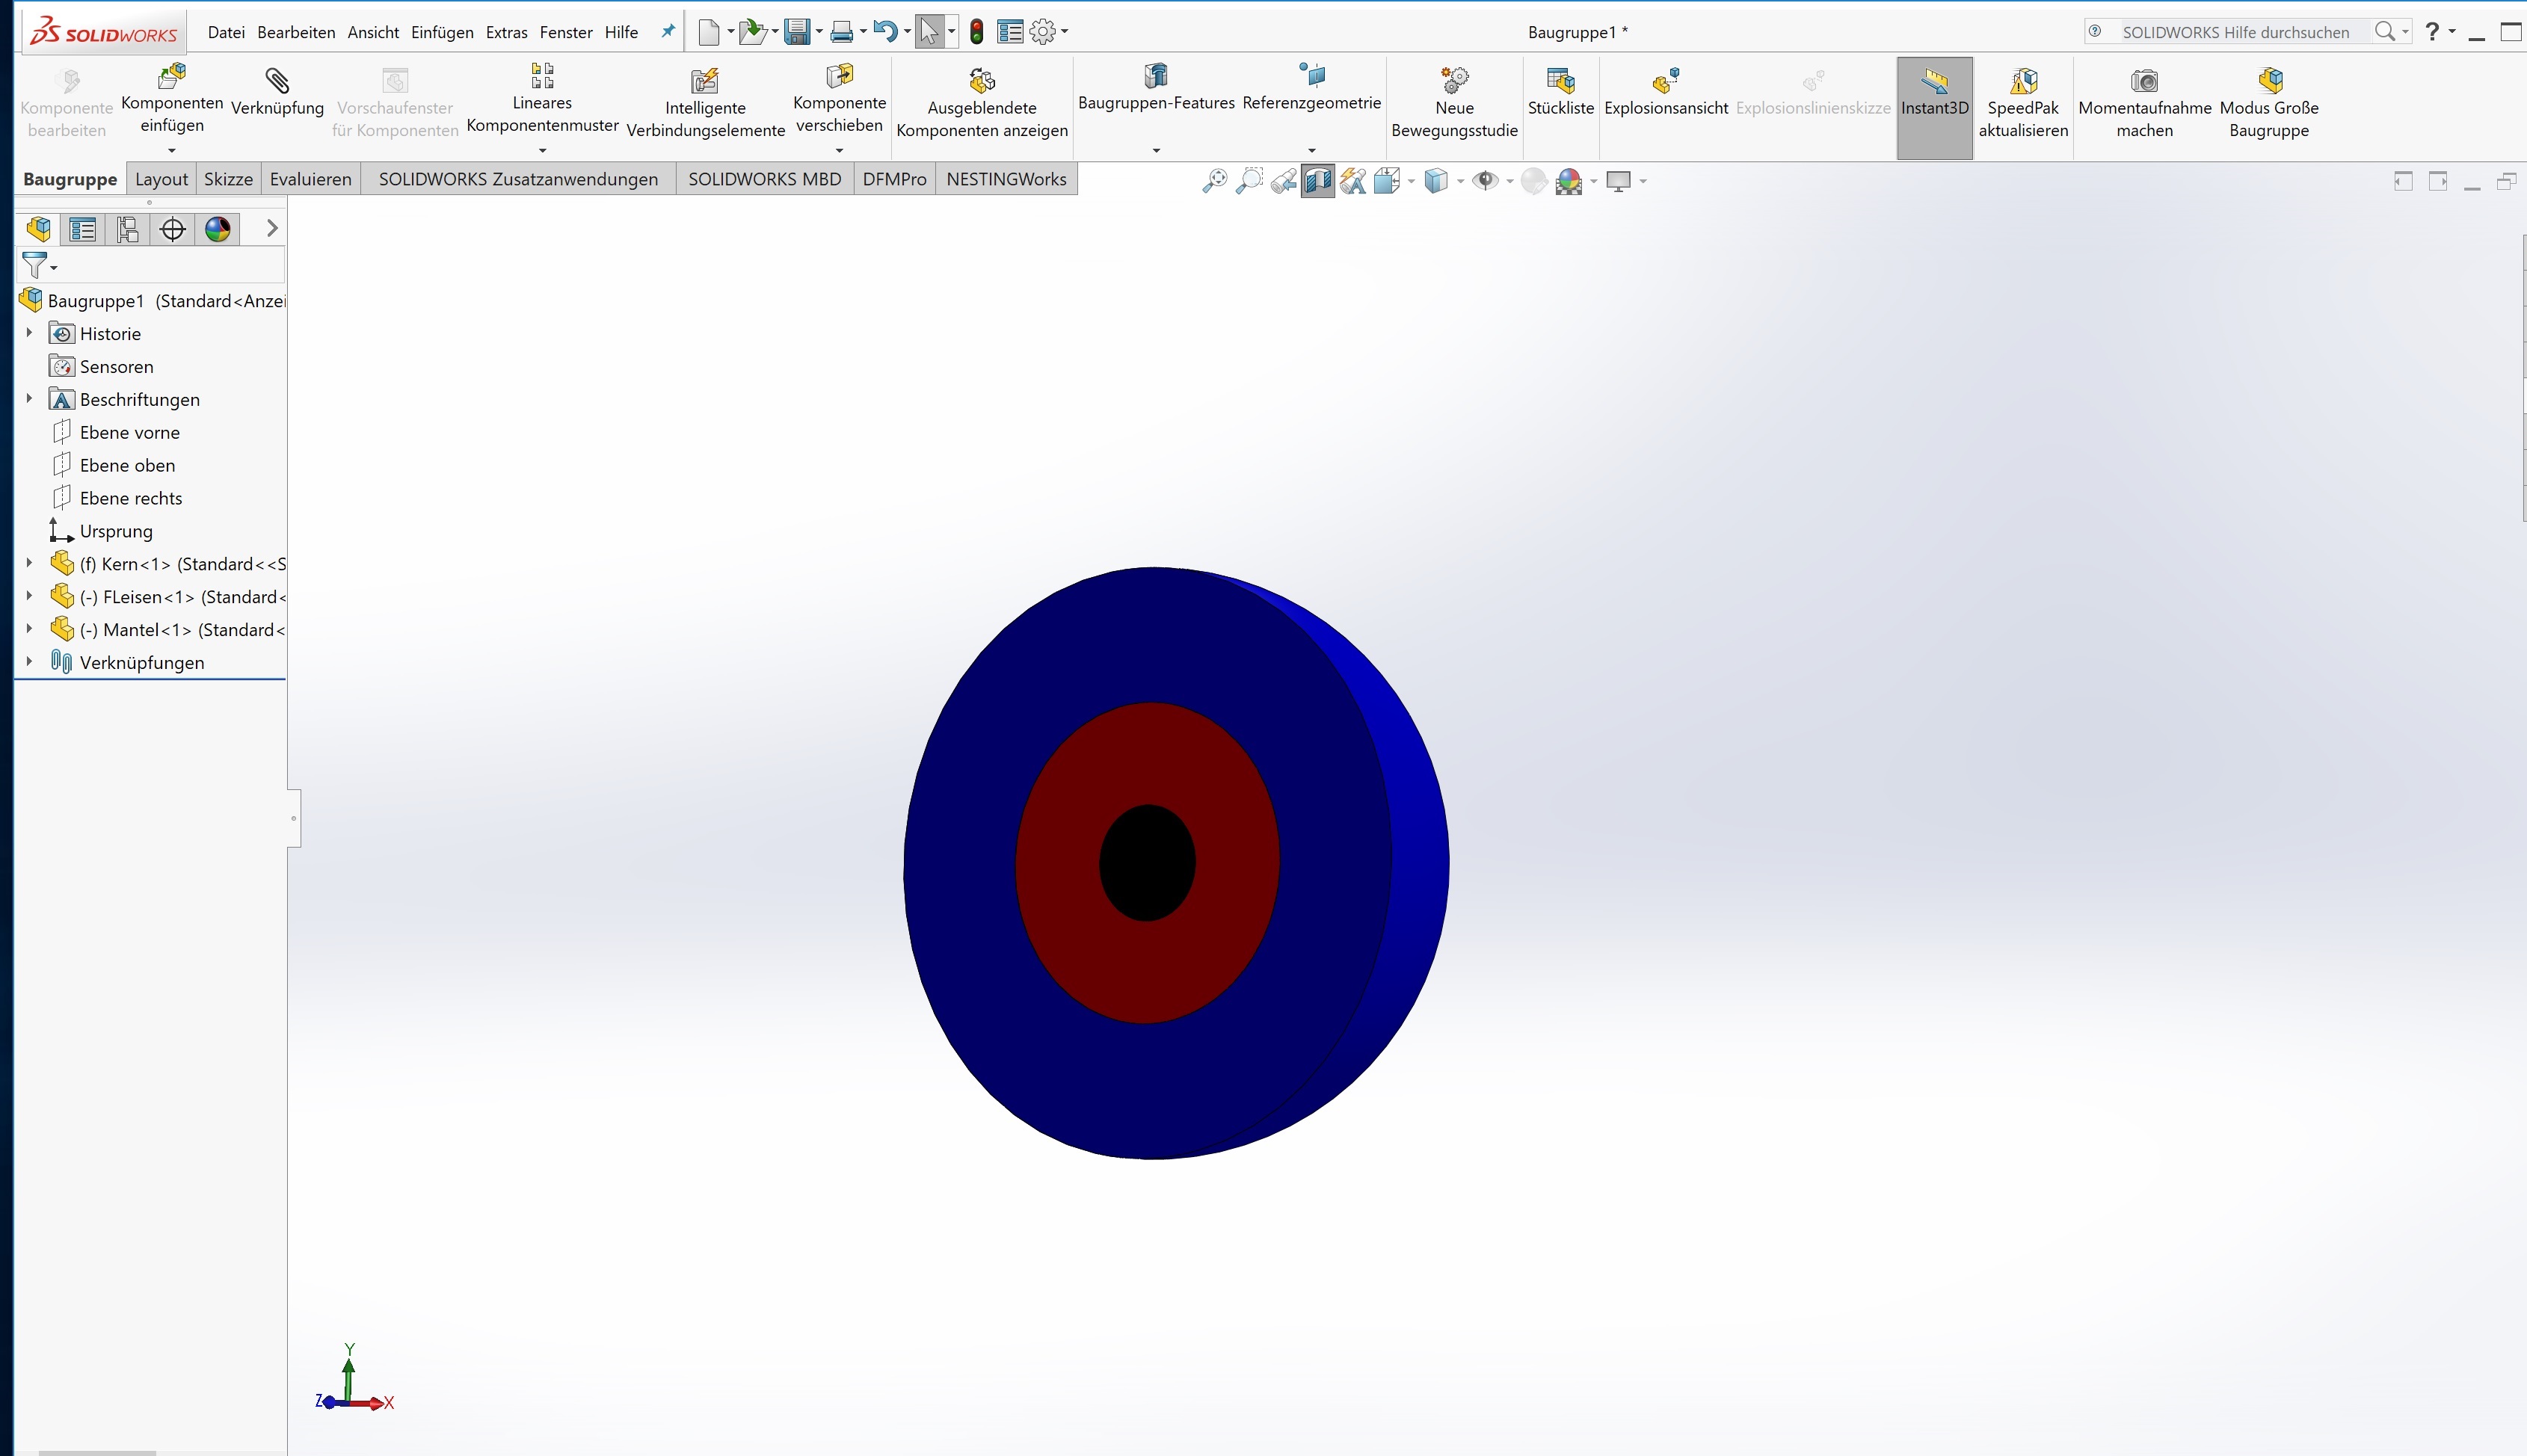Open the PropertyManager tab icon

click(x=83, y=229)
